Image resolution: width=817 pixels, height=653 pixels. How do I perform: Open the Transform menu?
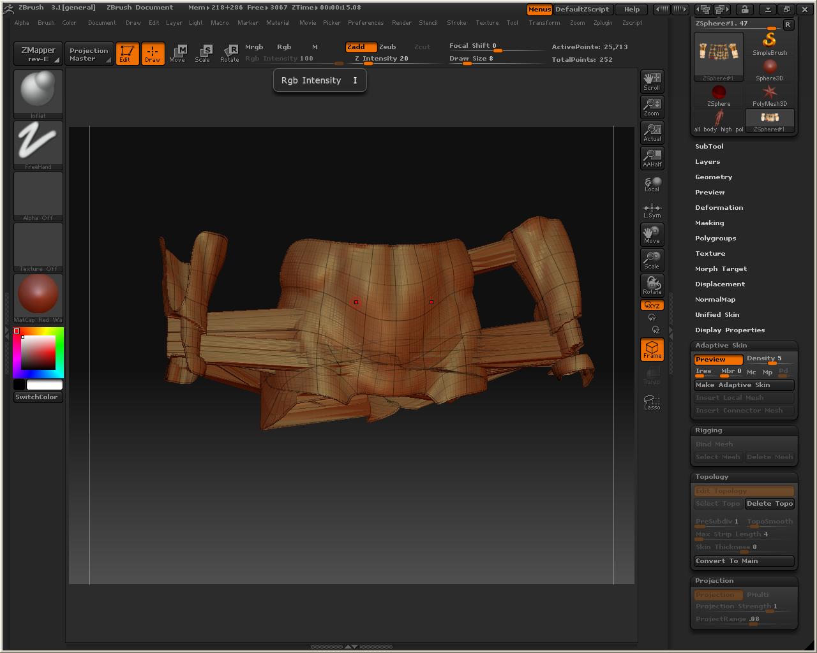[544, 23]
